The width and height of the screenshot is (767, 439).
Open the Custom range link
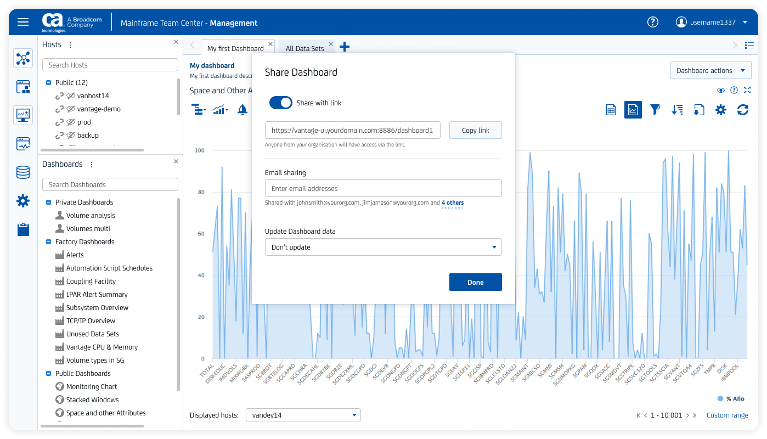pyautogui.click(x=727, y=415)
